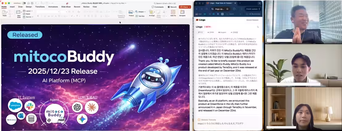Click the Text Box tool
Screen dimensions: 342x131
[x=140, y=16]
